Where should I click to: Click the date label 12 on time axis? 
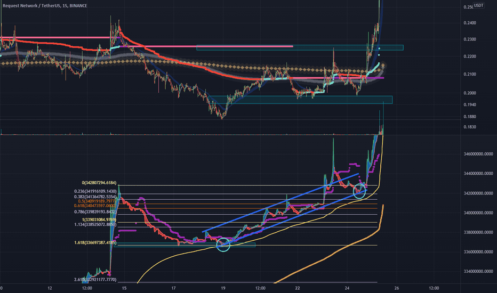click(x=50, y=288)
